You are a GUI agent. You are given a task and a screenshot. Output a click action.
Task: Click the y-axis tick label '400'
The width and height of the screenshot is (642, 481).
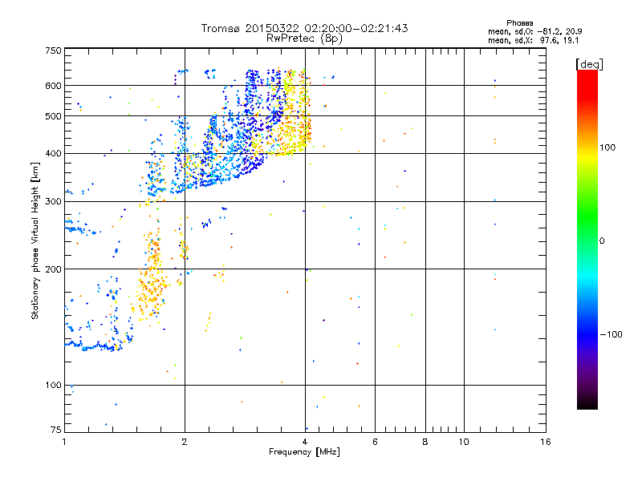(53, 154)
